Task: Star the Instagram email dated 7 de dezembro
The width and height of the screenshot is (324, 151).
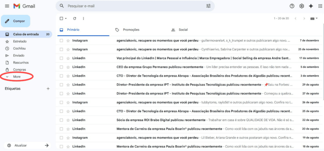Action: tap(68, 41)
